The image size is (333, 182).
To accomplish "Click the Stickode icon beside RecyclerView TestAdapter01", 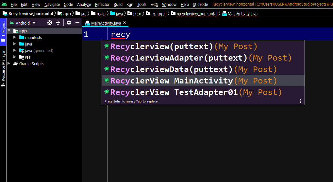I will click(107, 92).
